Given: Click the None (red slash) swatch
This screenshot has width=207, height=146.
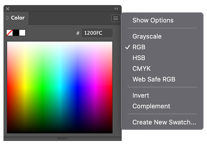Looking at the screenshot, I should (x=10, y=33).
